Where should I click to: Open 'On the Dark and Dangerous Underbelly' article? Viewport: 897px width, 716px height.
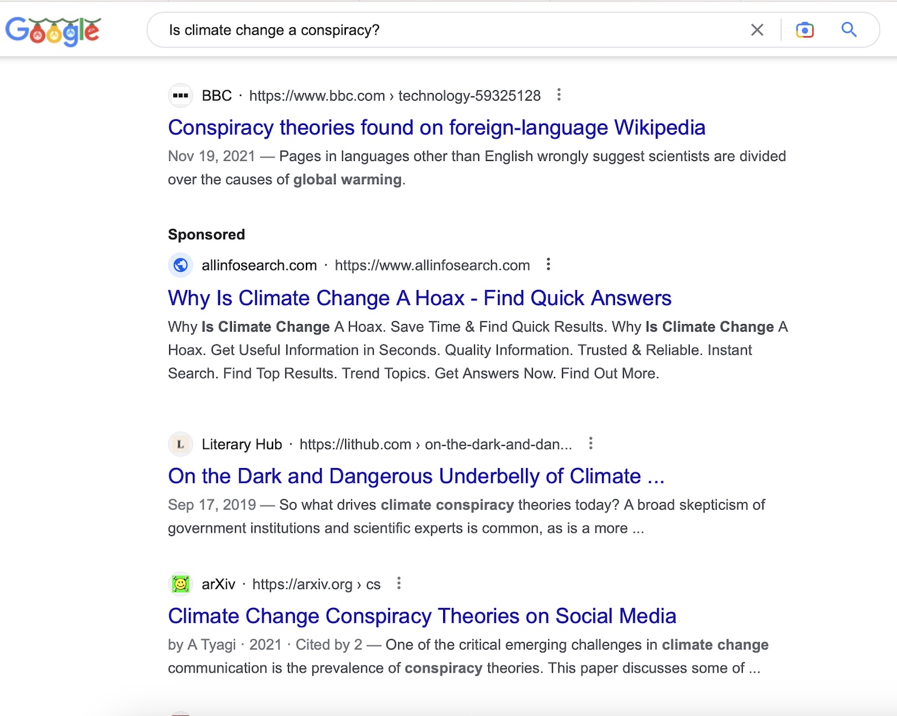[x=416, y=476]
